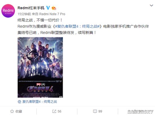Click the 收藏 collect label
Viewport: 155px width, 115px height.
(19, 111)
